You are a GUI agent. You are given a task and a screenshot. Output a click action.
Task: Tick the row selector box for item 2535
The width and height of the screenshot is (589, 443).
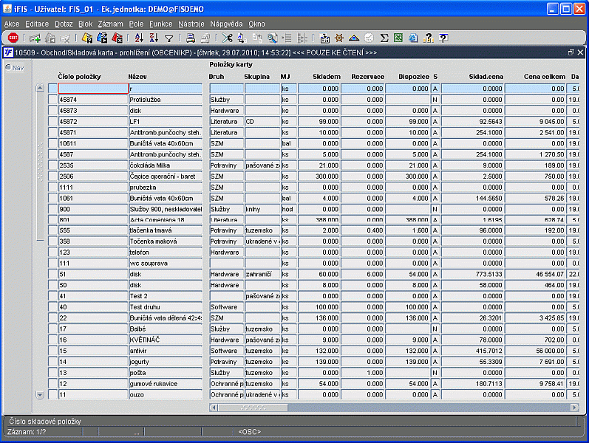53,165
